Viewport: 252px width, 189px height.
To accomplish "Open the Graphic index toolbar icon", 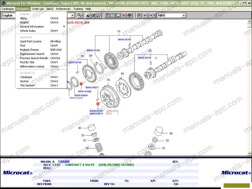I will [88, 15].
